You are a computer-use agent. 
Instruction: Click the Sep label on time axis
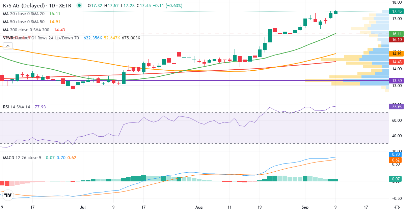[305, 207]
